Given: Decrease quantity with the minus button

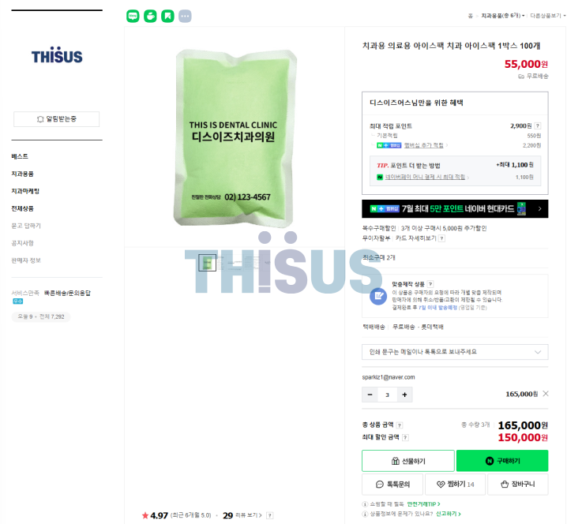Looking at the screenshot, I should pyautogui.click(x=370, y=395).
